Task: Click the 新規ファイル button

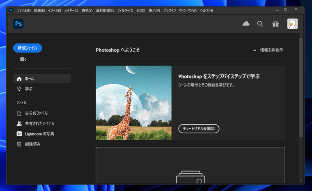Action: point(28,48)
